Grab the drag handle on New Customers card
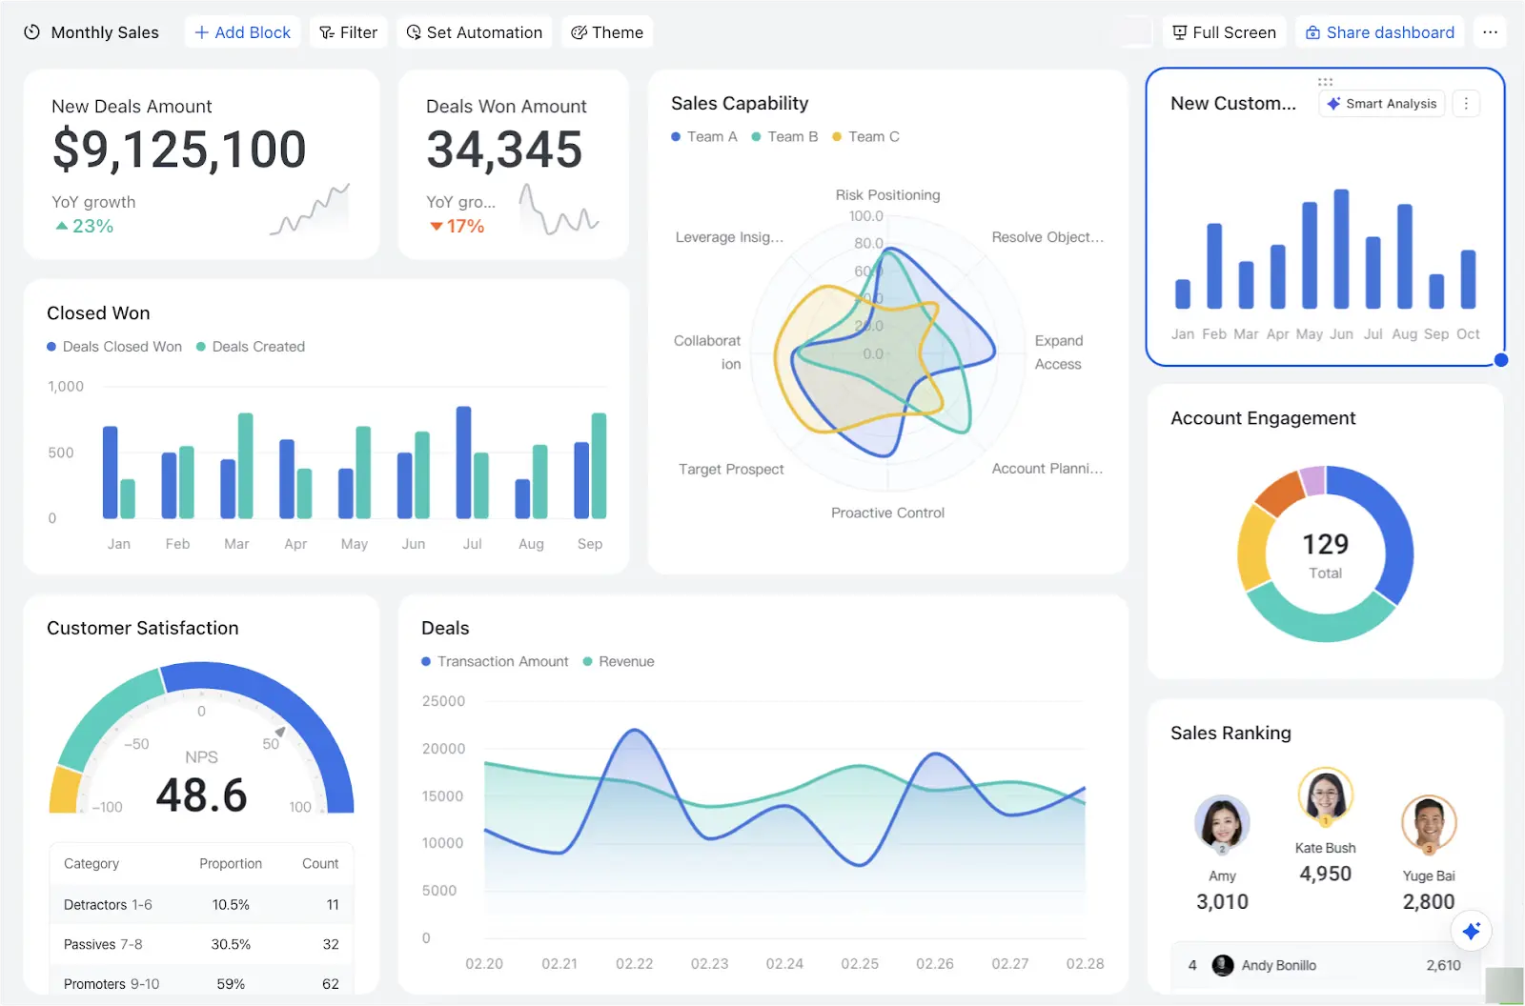The image size is (1525, 1006). click(x=1325, y=81)
